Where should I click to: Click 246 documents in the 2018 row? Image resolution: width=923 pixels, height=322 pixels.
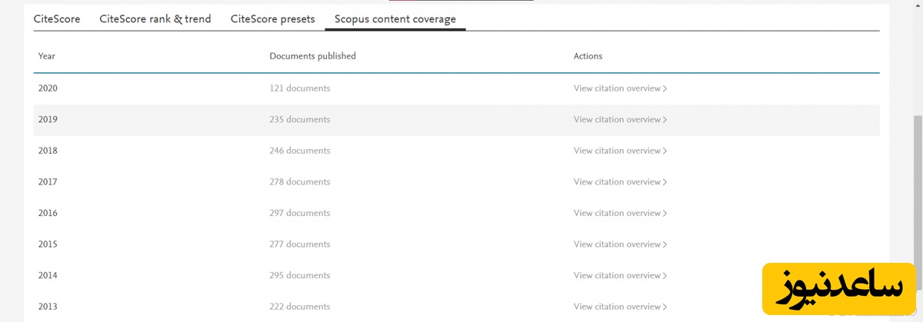click(299, 151)
